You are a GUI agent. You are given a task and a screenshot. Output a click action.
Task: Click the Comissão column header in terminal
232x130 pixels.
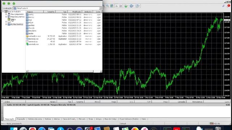pyautogui.click(x=178, y=102)
